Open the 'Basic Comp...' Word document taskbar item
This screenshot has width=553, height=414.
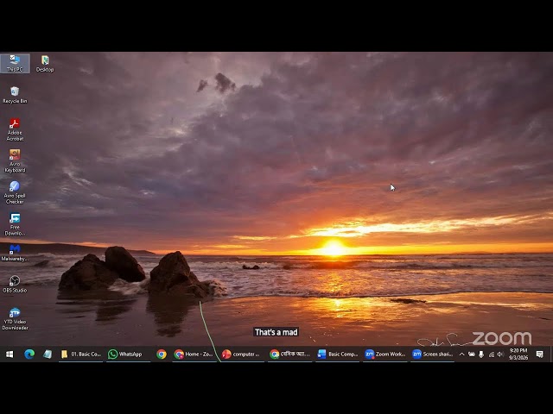click(338, 354)
